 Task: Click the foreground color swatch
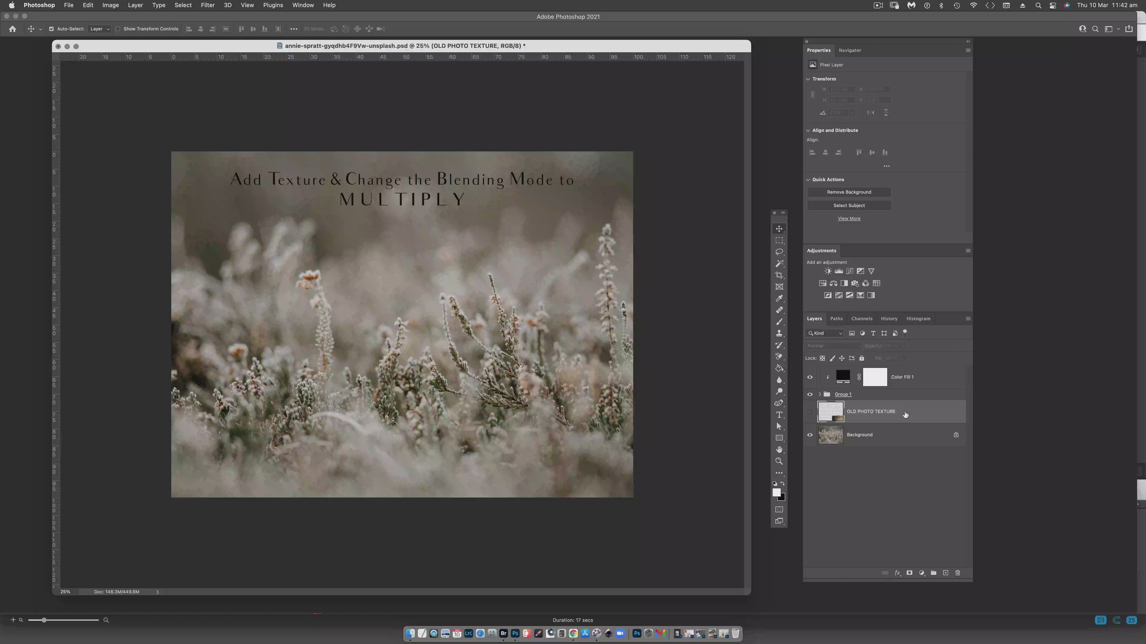coord(776,492)
